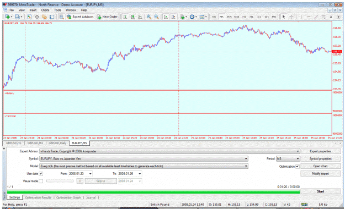Click the Start button
The image size is (345, 209).
click(x=321, y=191)
